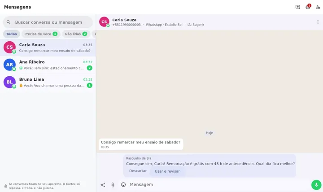
Task: Click the 'As conversas ficam no seu aparelho' notice
Action: tap(44, 186)
